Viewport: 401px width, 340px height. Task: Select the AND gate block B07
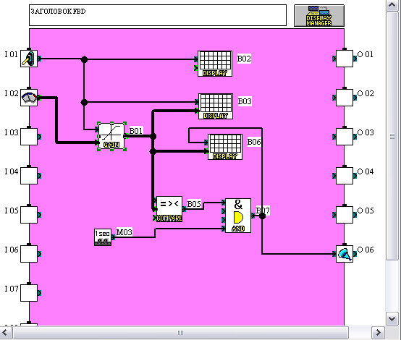(238, 216)
